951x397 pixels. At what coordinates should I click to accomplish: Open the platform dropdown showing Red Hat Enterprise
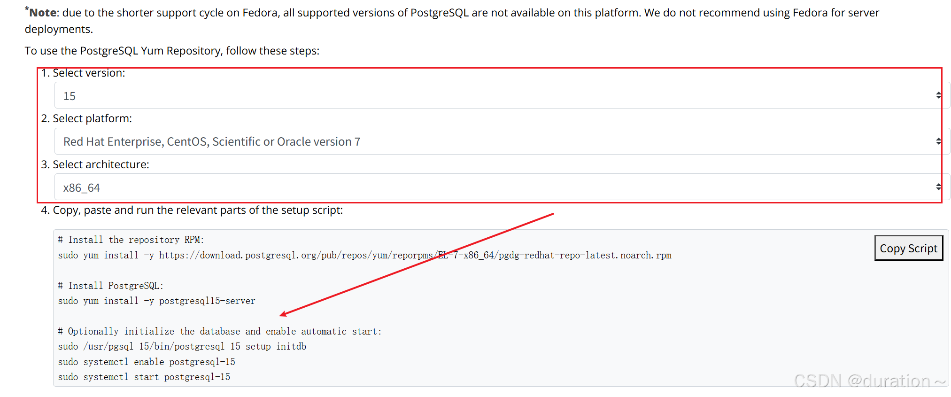pos(502,141)
